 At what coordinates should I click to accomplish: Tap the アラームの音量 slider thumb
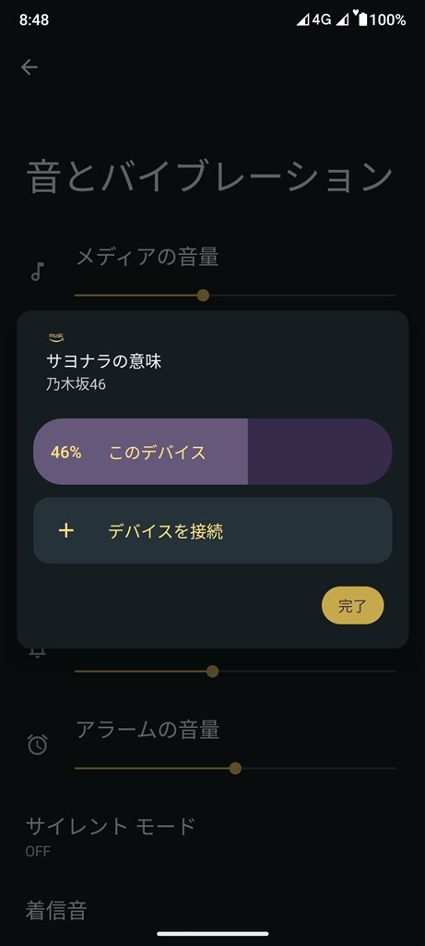(235, 768)
